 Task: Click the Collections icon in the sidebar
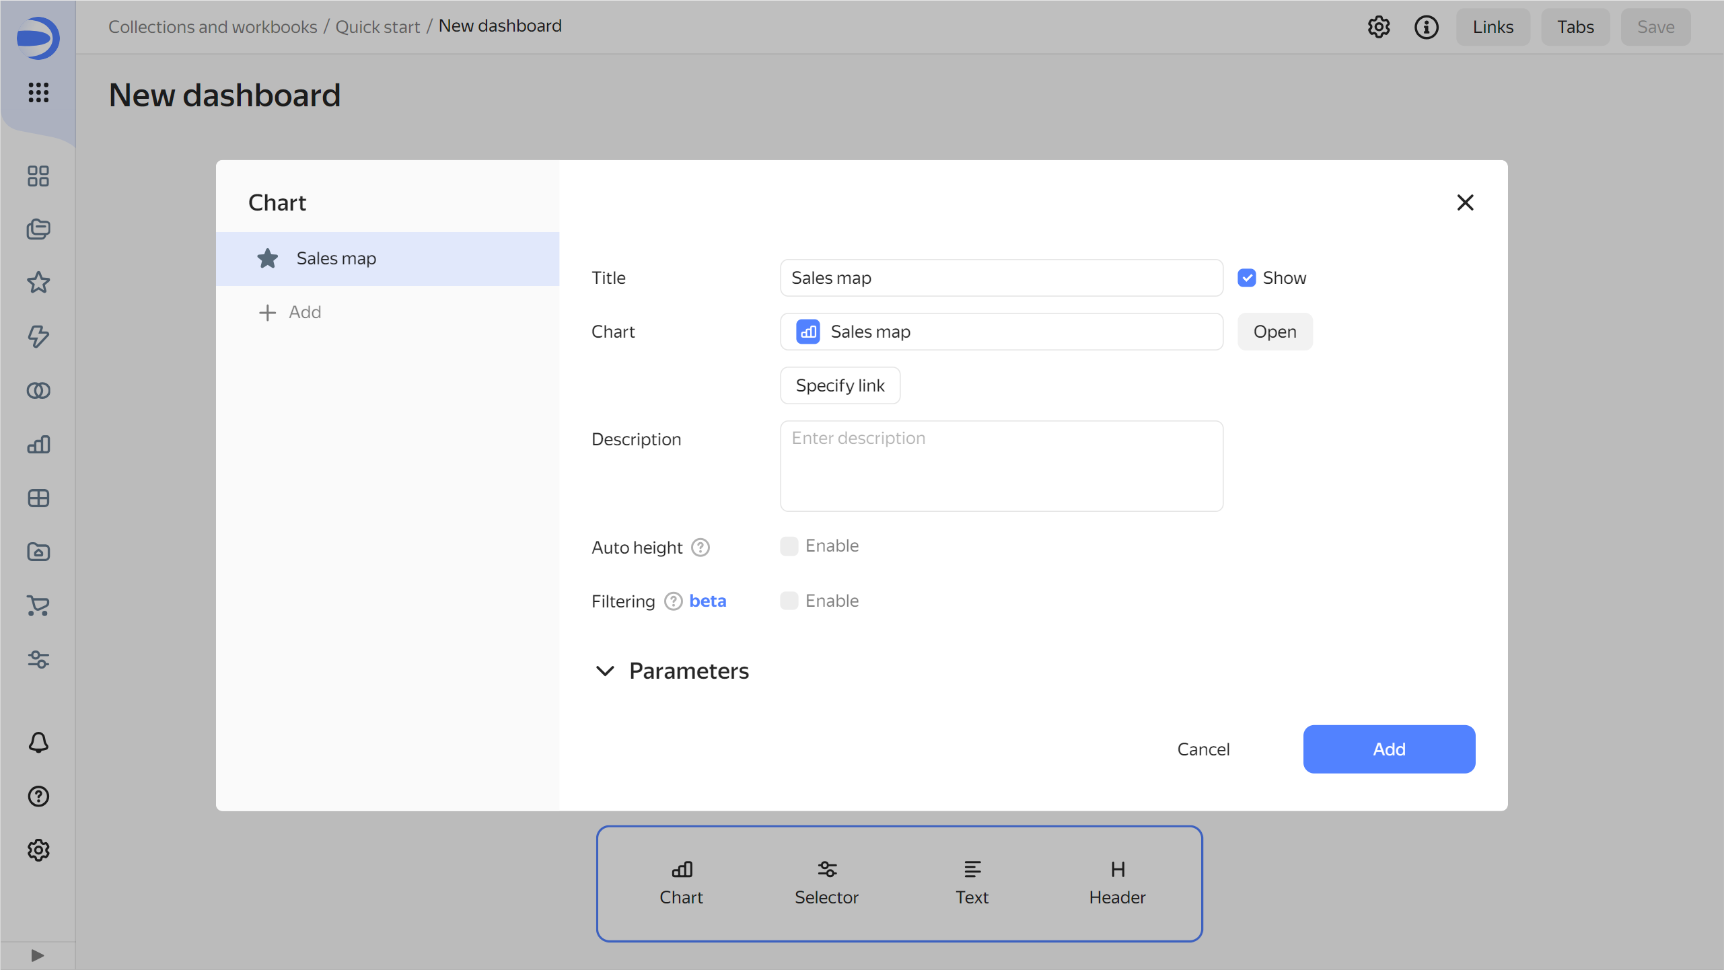click(x=38, y=229)
